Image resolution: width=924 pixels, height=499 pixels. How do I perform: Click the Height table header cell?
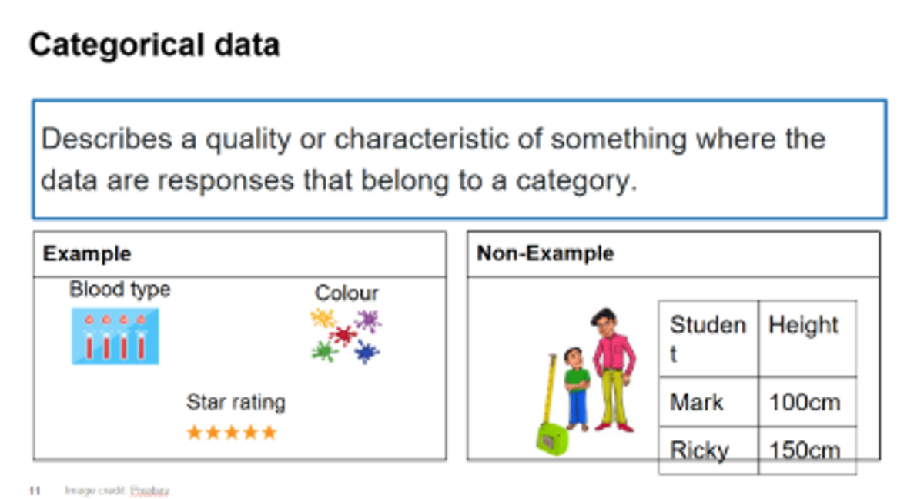point(807,339)
